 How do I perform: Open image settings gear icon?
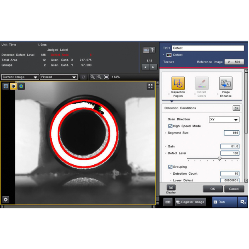tap(6, 199)
